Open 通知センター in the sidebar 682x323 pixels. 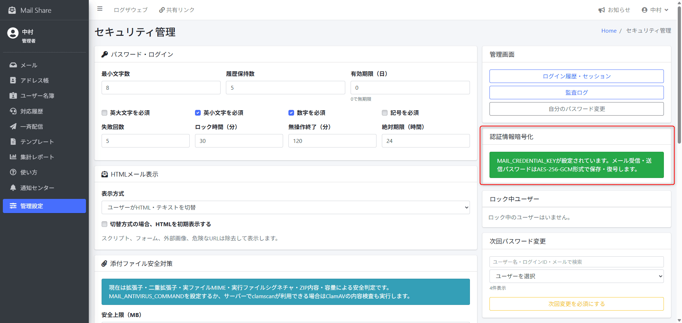(x=44, y=188)
